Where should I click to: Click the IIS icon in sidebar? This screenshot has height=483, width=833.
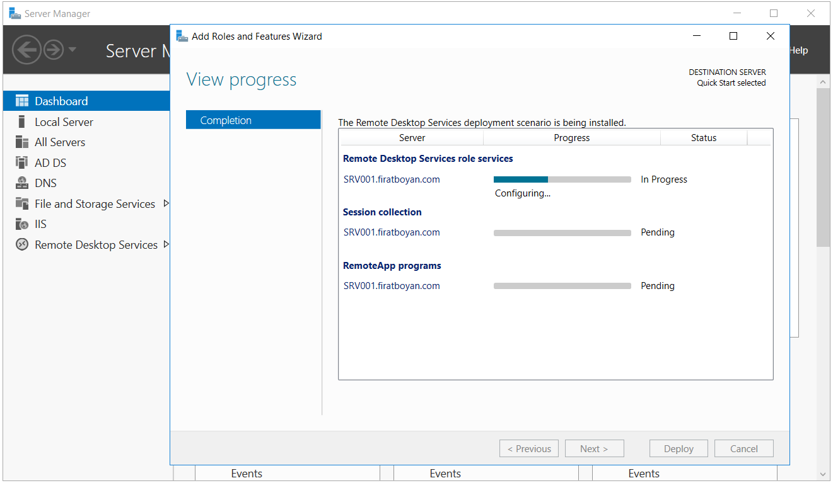click(22, 224)
